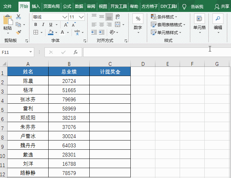Select the Format Painter brush

18,32
